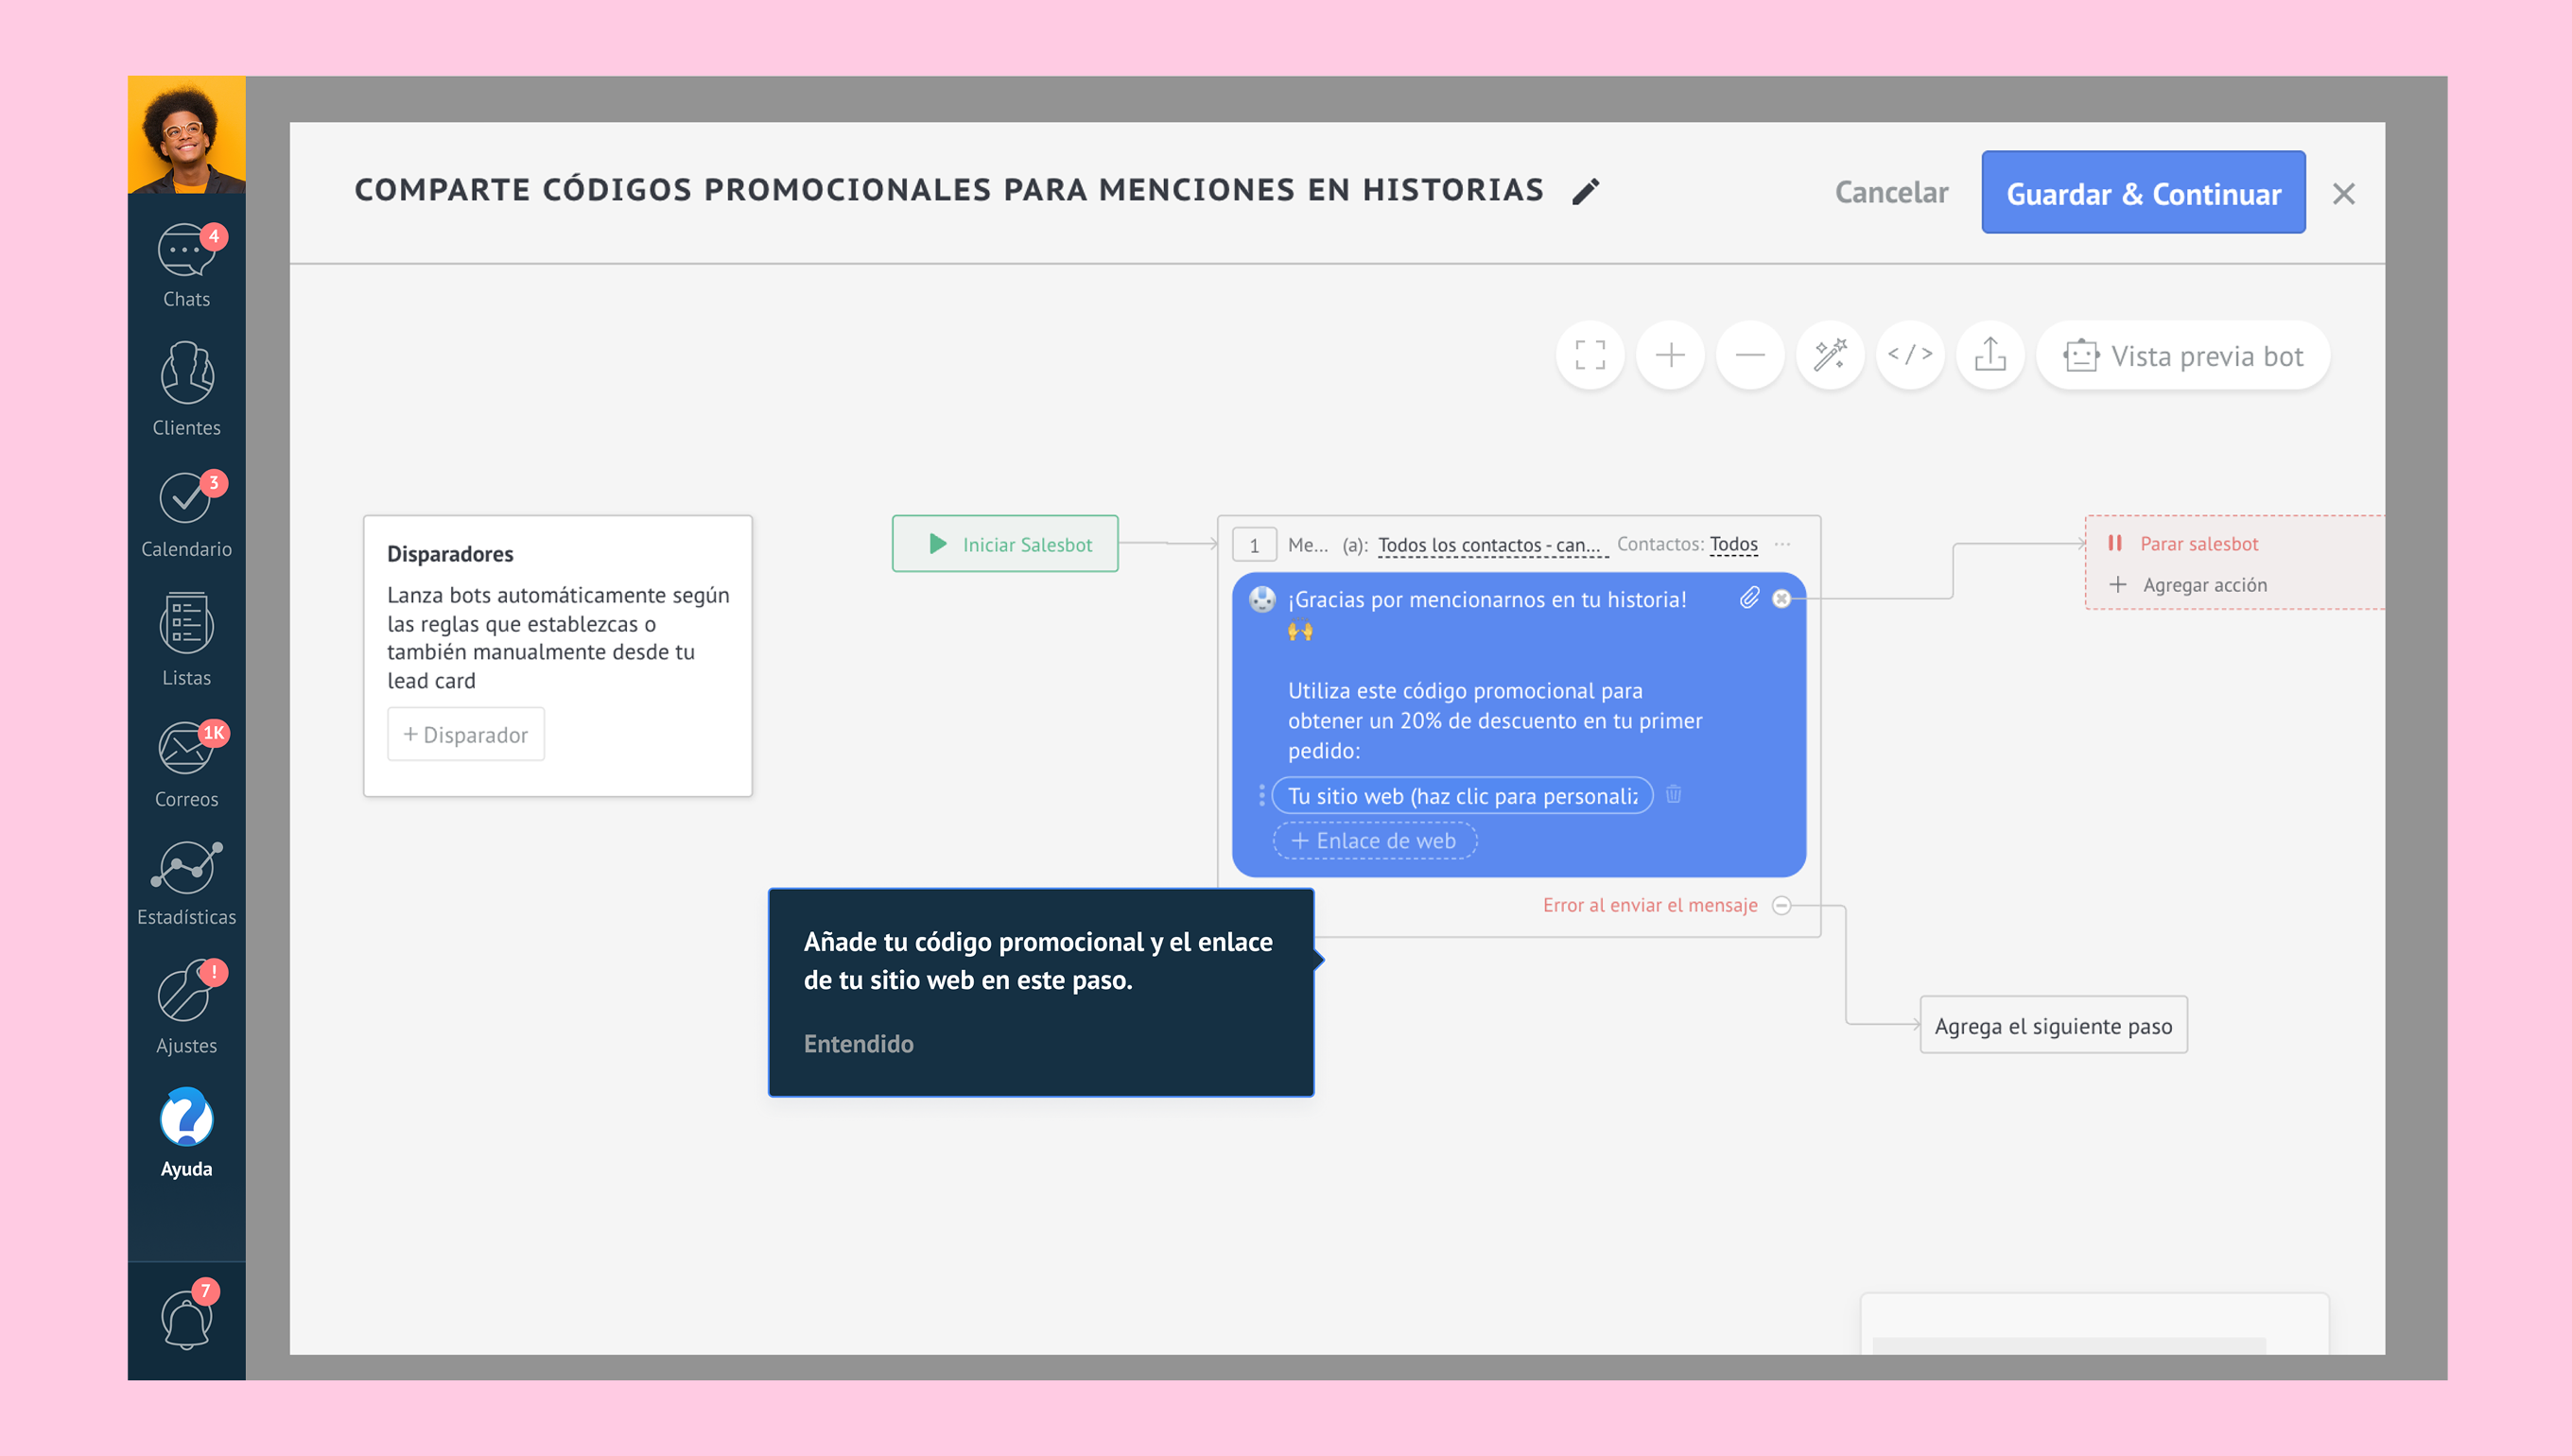Click the error branch connector circle
2572x1456 pixels.
pos(1781,905)
